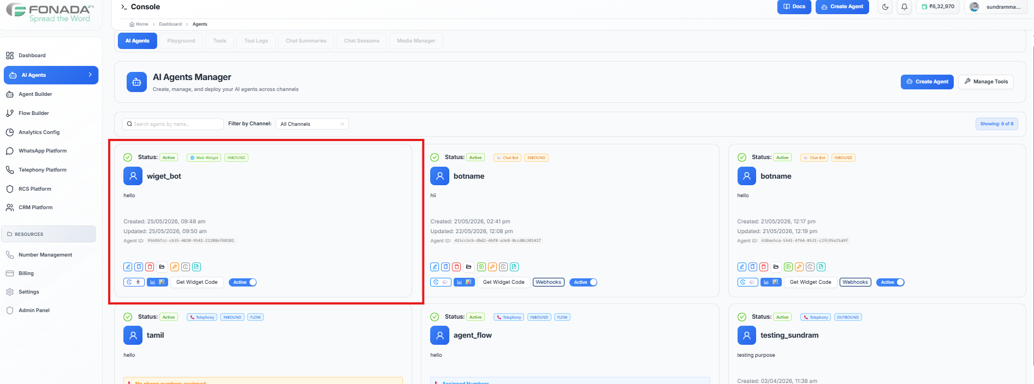Screen dimensions: 1034x384
Task: Click the Manage Tools button
Action: [986, 82]
